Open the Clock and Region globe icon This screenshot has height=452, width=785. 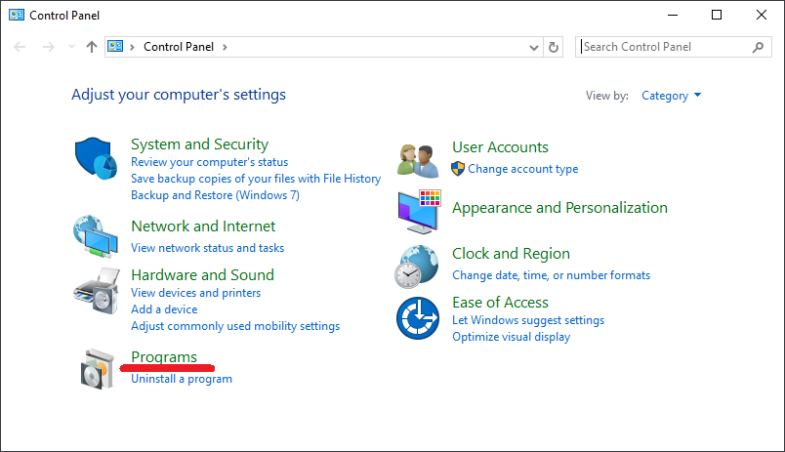[417, 267]
